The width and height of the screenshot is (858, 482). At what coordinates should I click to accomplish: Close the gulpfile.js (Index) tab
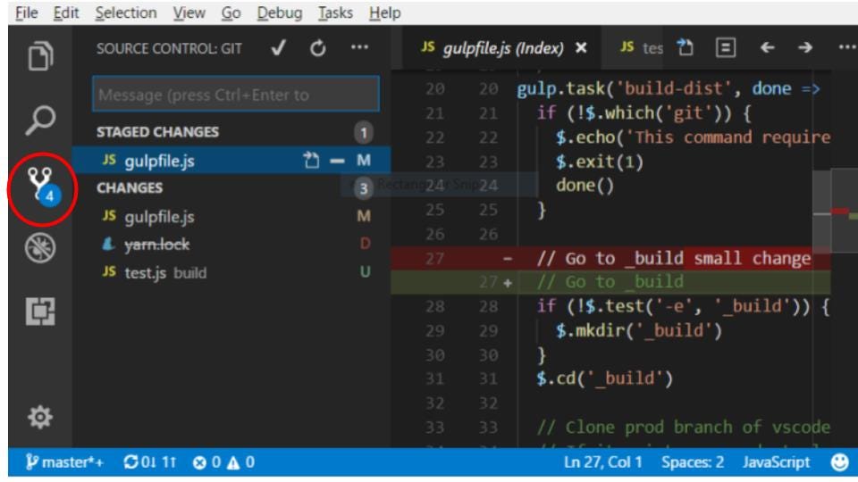point(581,48)
